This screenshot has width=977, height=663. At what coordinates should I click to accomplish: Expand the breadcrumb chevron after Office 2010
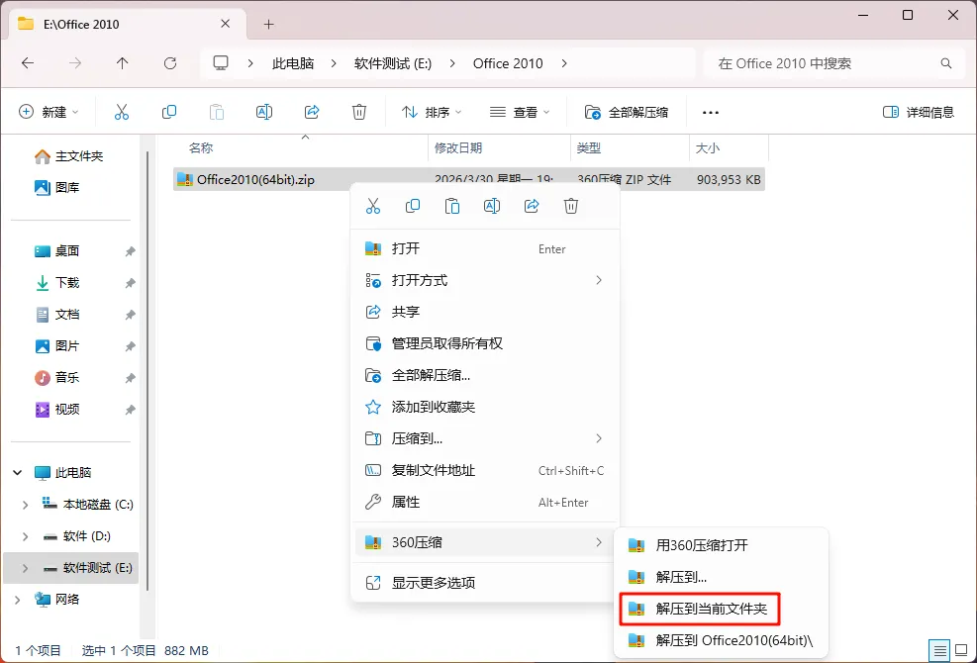tap(564, 63)
